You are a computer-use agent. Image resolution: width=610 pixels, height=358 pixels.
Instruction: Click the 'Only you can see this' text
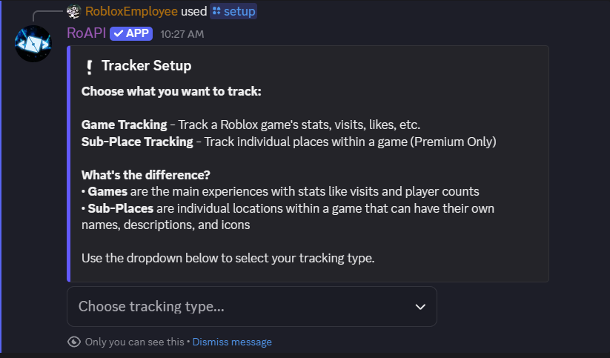pos(134,342)
